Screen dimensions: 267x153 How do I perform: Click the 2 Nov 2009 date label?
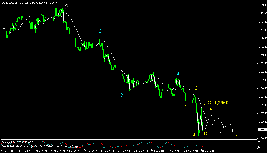(x=40, y=151)
